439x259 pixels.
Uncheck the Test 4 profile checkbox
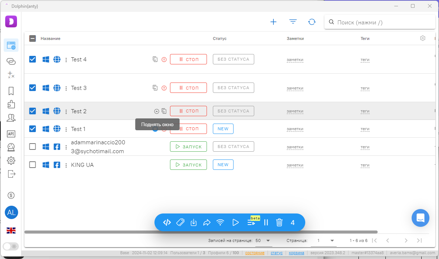[33, 59]
